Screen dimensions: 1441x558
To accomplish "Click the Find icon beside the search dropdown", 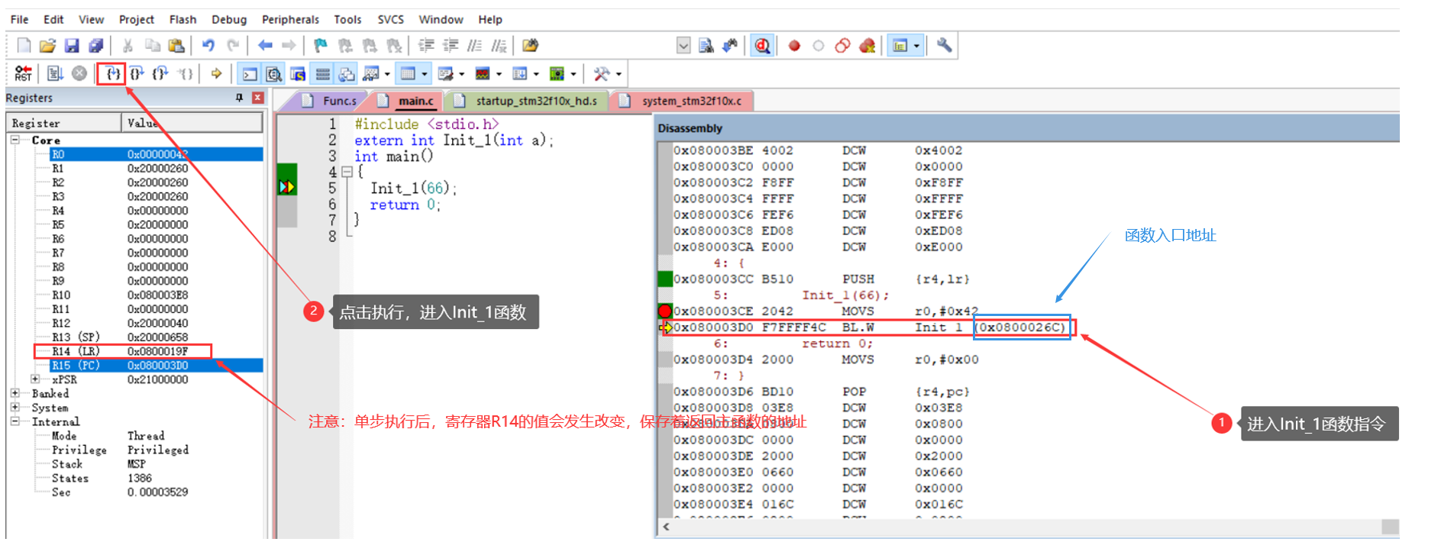I will point(706,46).
